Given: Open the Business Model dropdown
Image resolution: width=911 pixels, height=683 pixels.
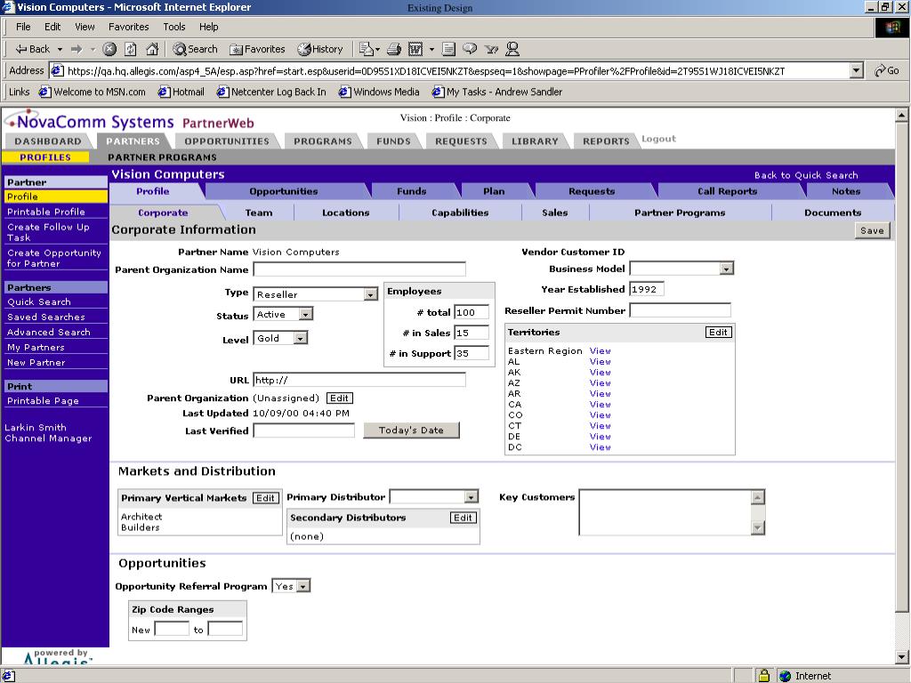Looking at the screenshot, I should (726, 269).
